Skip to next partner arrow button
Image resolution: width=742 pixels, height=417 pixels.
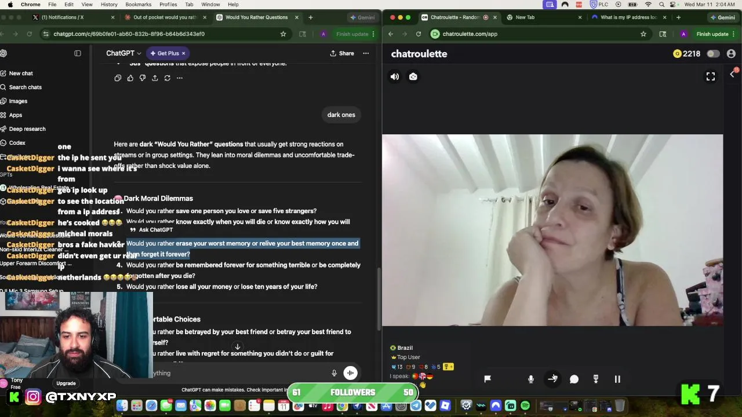point(552,379)
